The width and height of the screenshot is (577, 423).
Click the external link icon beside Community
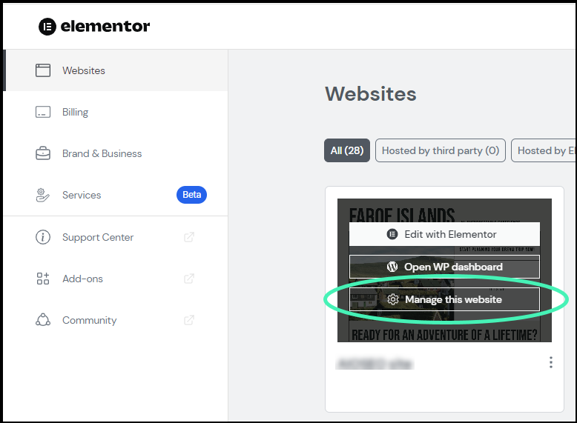coord(189,320)
